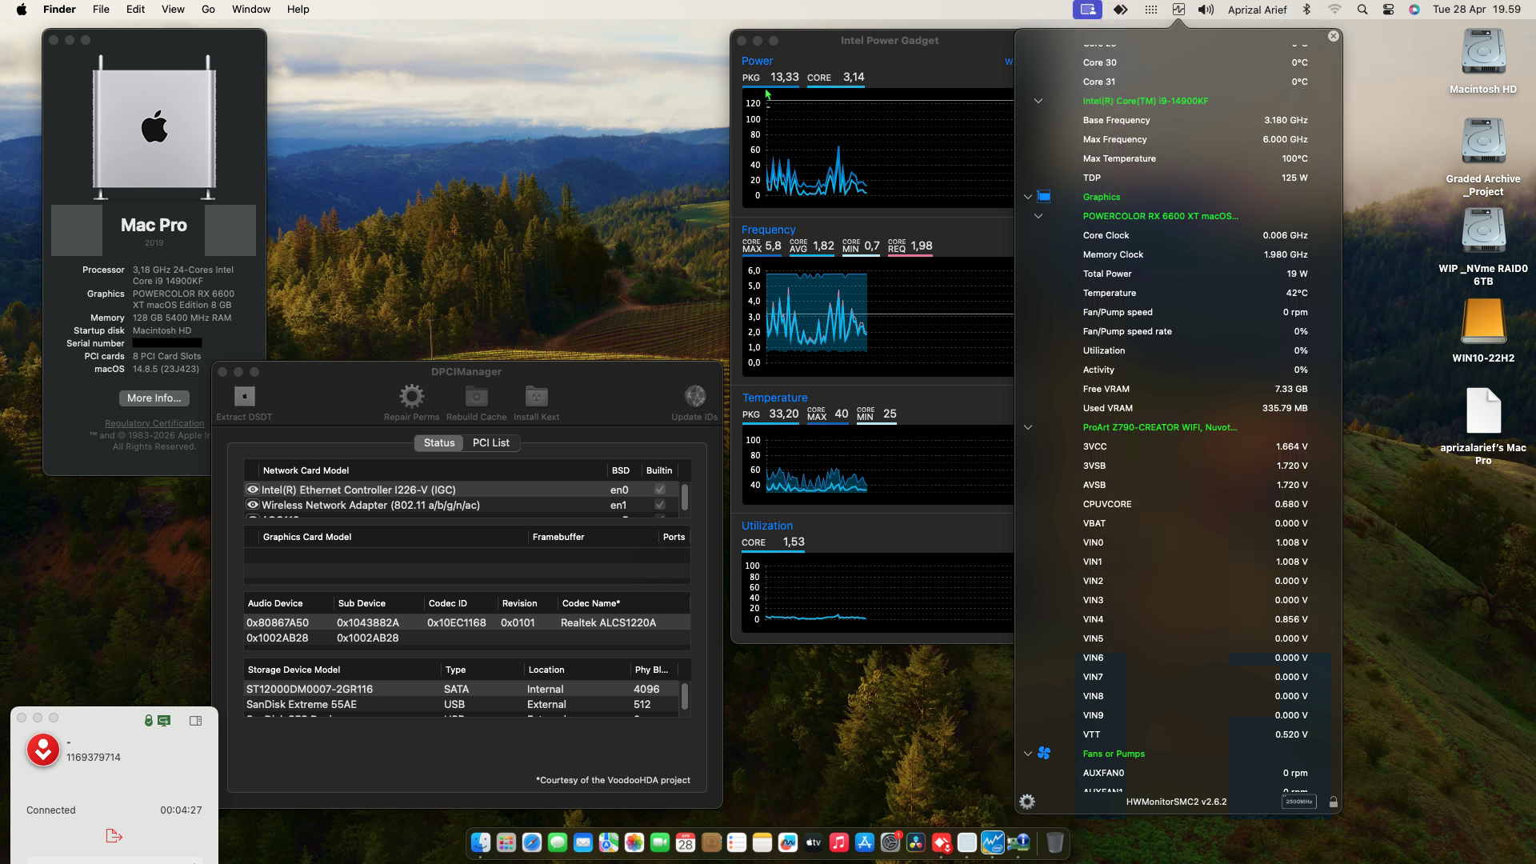The height and width of the screenshot is (864, 1536).
Task: Click the eye icon for Intel Ethernet I226-V
Action: click(x=253, y=490)
